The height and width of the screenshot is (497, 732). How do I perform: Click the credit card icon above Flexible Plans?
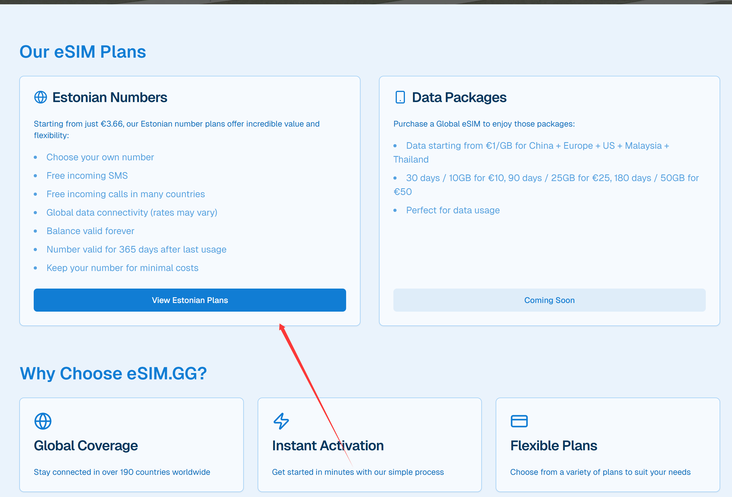click(x=519, y=421)
